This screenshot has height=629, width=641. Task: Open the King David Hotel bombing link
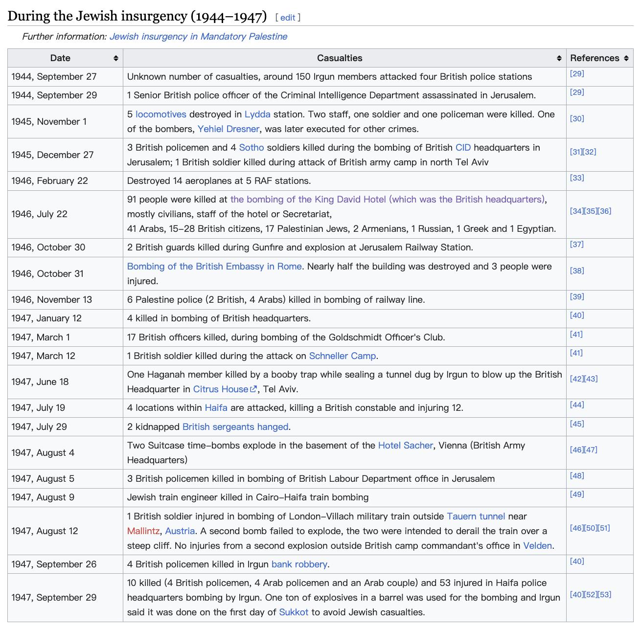pos(387,200)
